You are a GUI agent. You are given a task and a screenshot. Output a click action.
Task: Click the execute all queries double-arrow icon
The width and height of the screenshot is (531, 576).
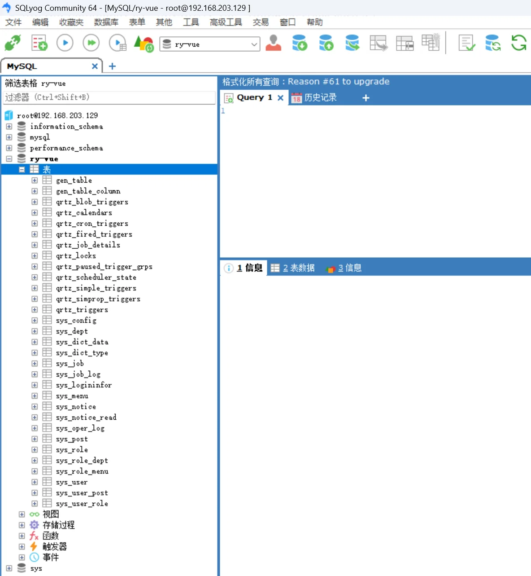91,43
